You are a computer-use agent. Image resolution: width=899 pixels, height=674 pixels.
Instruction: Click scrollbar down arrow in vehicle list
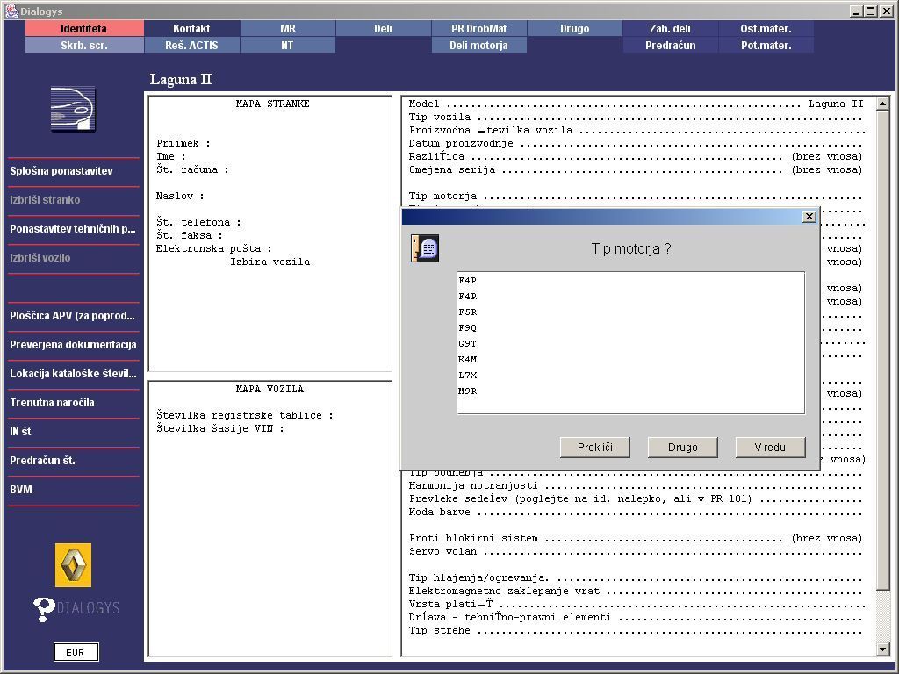point(883,649)
